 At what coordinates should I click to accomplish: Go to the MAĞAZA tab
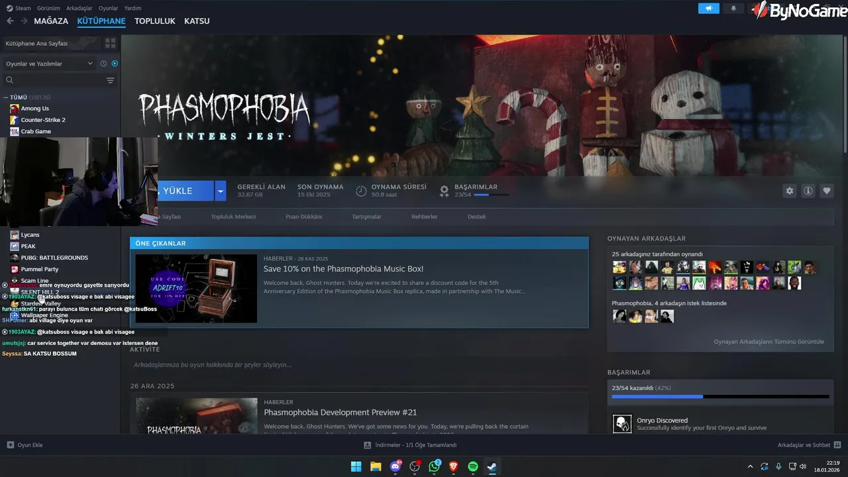click(51, 21)
